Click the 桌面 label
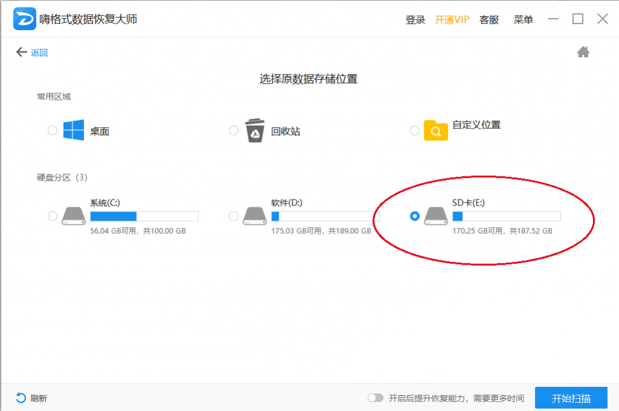Screen dimensions: 619x411 tap(100, 132)
